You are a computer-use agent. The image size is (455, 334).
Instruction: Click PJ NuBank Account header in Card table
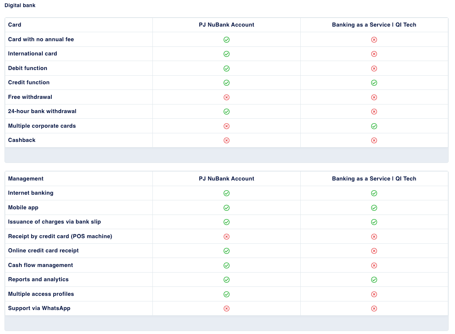pyautogui.click(x=227, y=25)
